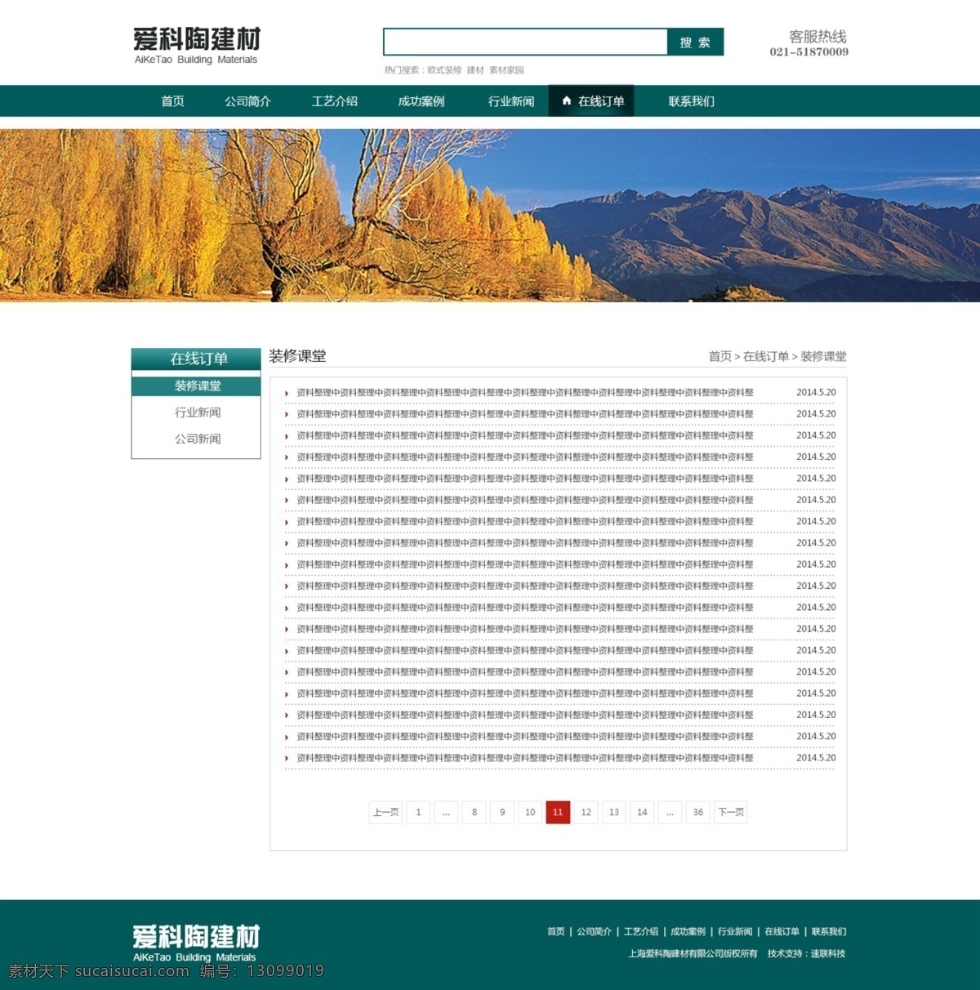Click the 搜索 search button

(695, 42)
